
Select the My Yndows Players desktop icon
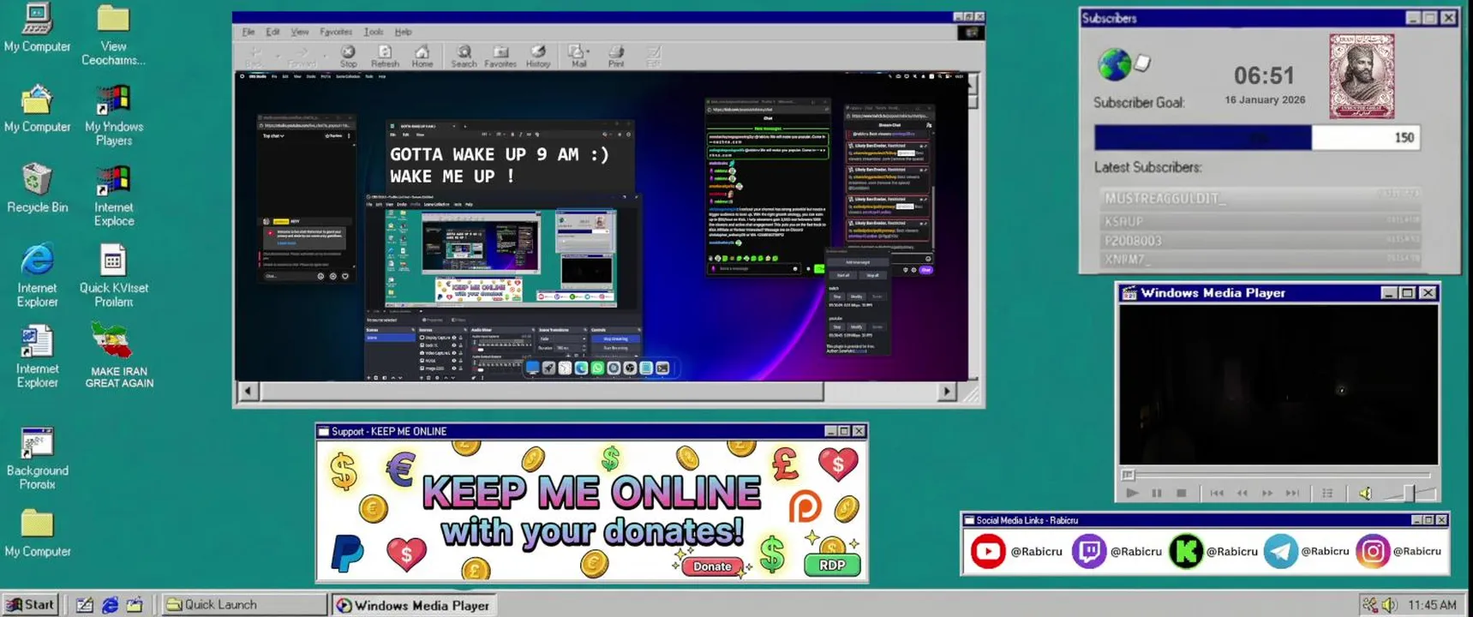coord(114,115)
